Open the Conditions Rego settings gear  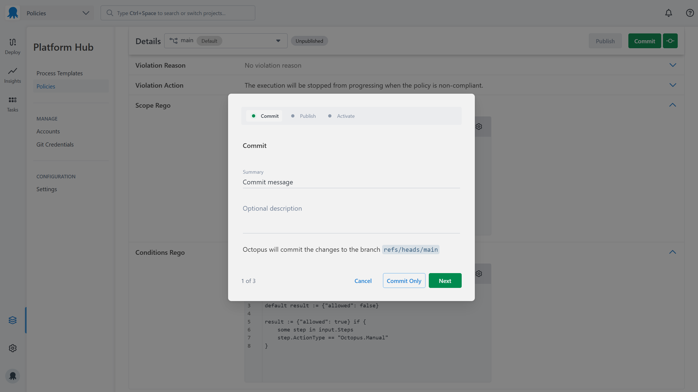pyautogui.click(x=479, y=273)
